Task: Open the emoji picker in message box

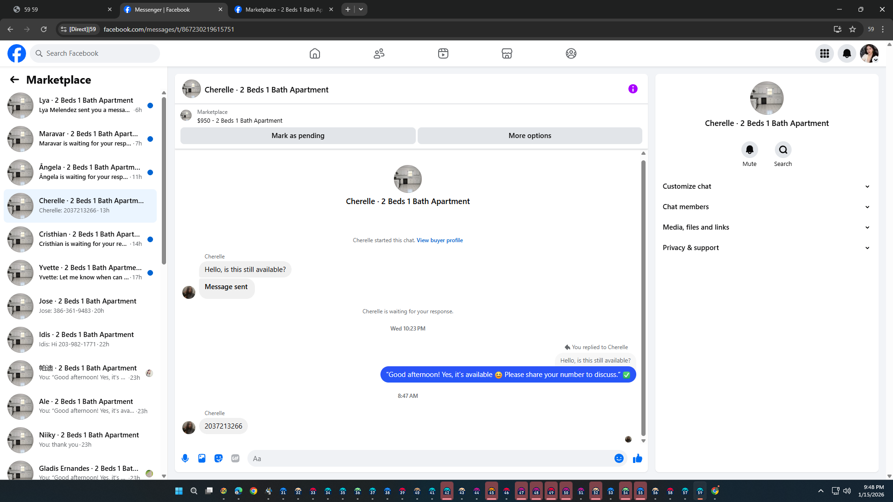Action: 619,458
